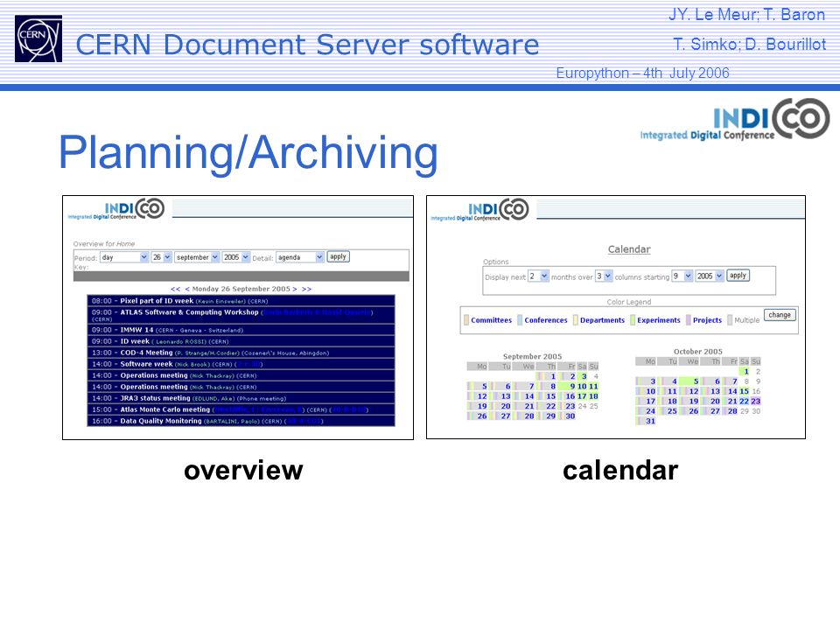This screenshot has width=840, height=630.
Task: Open the COD-4 Meeting event
Action: click(146, 353)
